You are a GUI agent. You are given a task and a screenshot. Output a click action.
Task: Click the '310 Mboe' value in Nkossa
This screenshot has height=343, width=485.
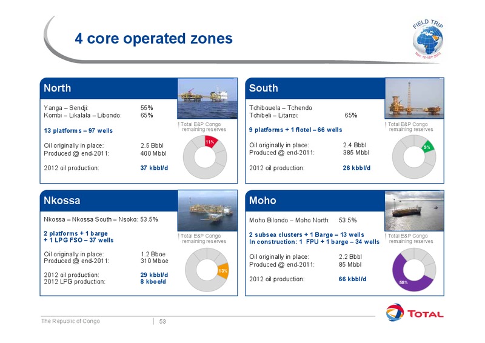coord(155,261)
